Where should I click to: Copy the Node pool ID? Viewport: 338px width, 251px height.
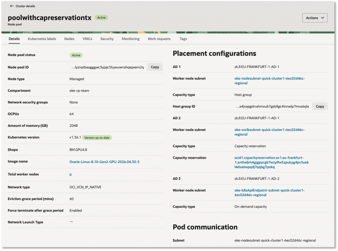[155, 67]
